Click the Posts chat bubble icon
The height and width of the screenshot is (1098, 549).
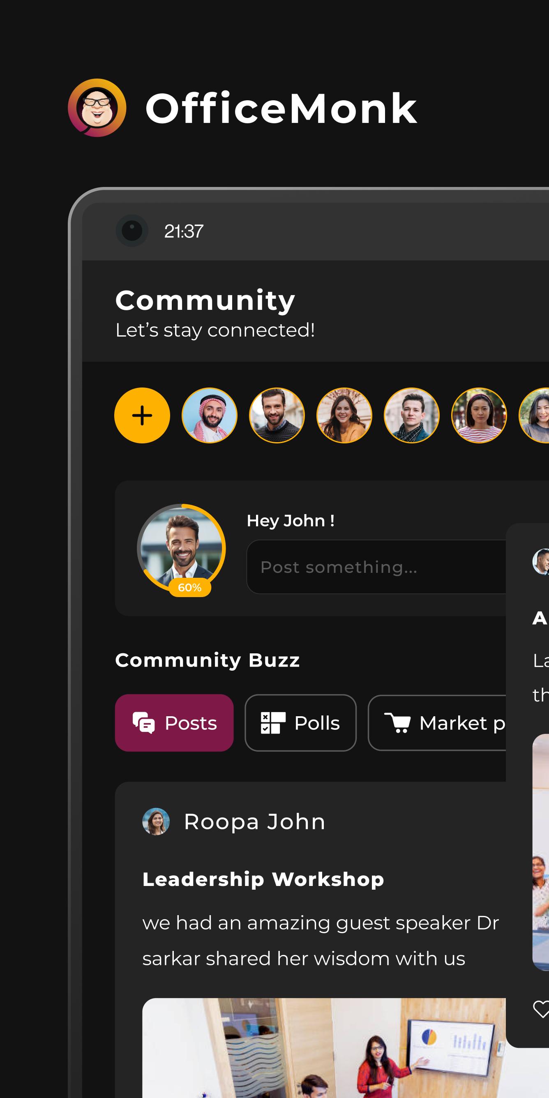pyautogui.click(x=143, y=723)
